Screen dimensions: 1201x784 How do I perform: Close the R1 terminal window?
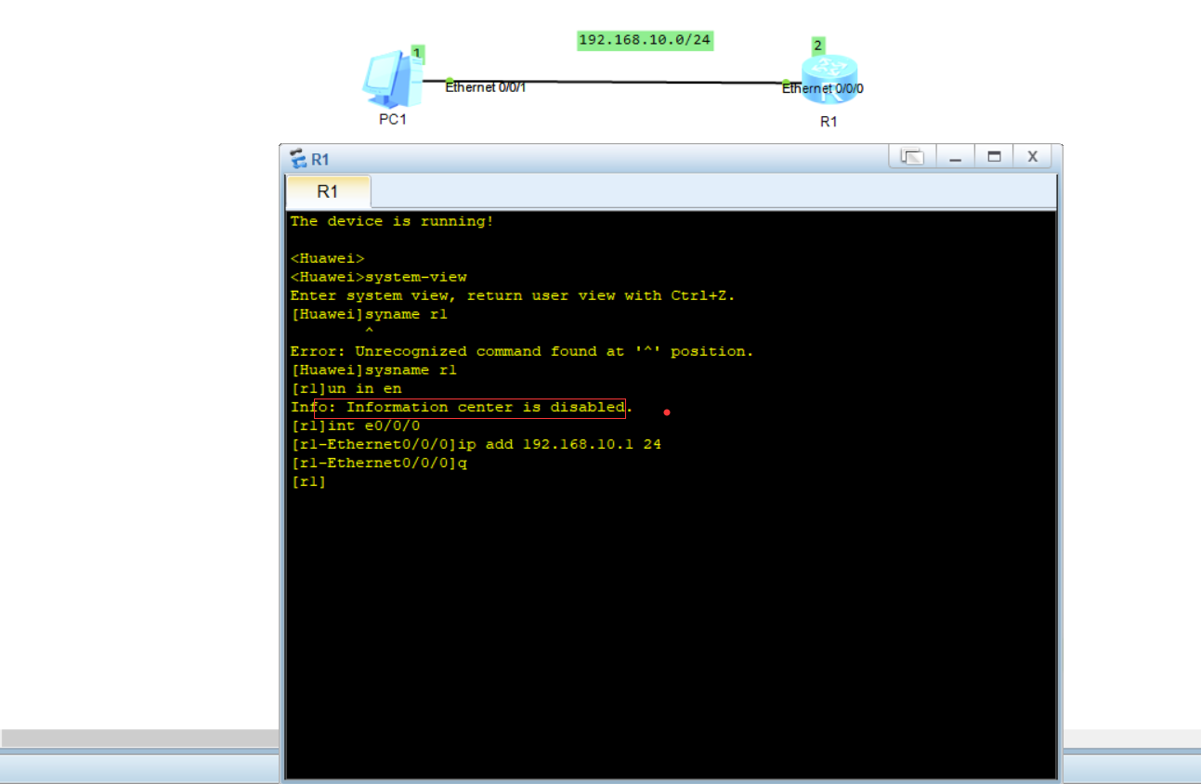(1032, 157)
